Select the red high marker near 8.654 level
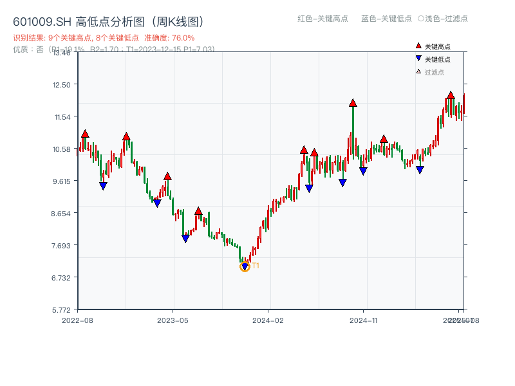 198,211
